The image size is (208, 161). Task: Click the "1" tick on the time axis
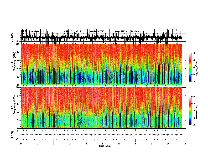[x=37, y=144]
